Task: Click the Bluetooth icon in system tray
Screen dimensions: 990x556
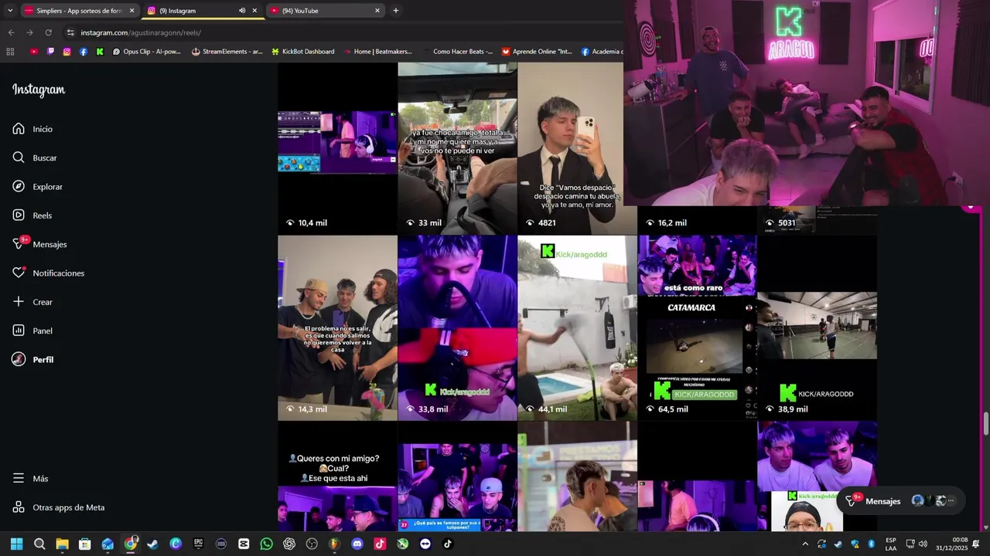Action: (x=871, y=544)
